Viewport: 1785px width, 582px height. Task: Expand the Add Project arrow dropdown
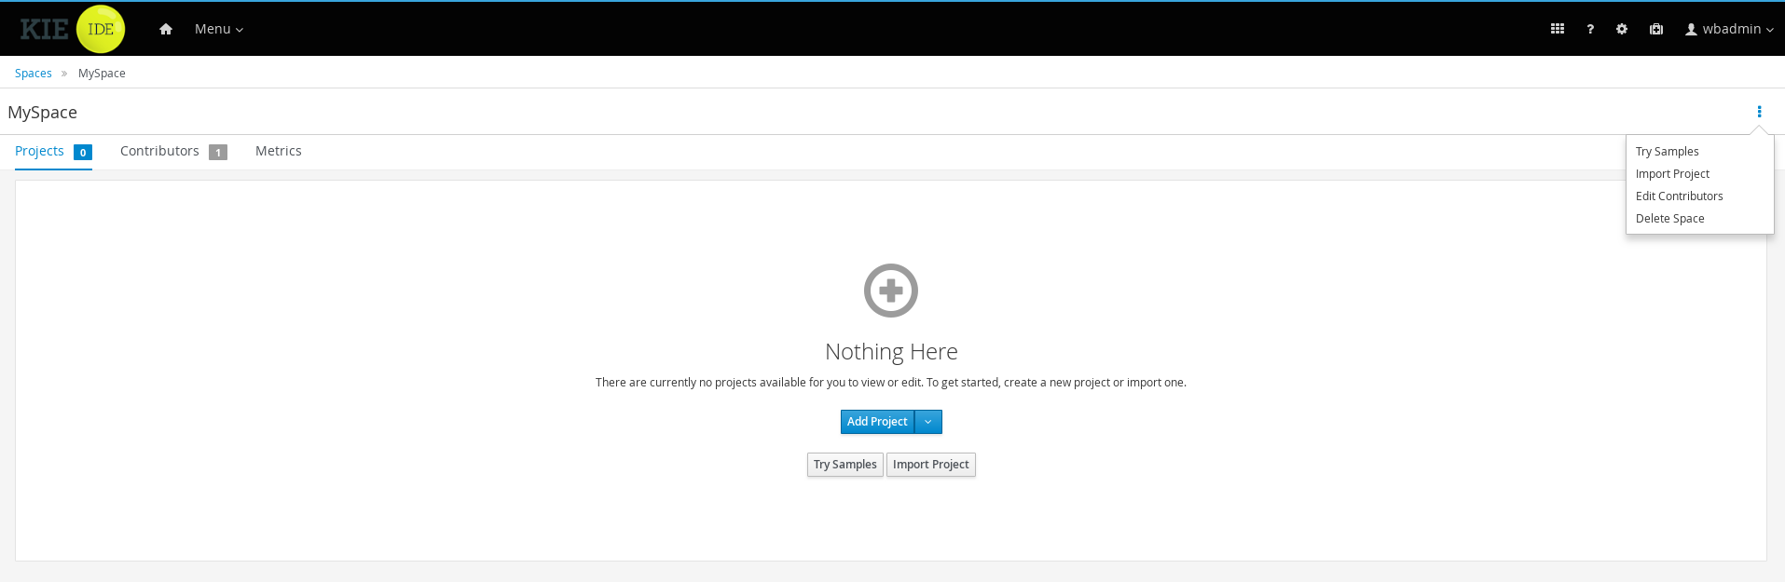click(x=928, y=422)
